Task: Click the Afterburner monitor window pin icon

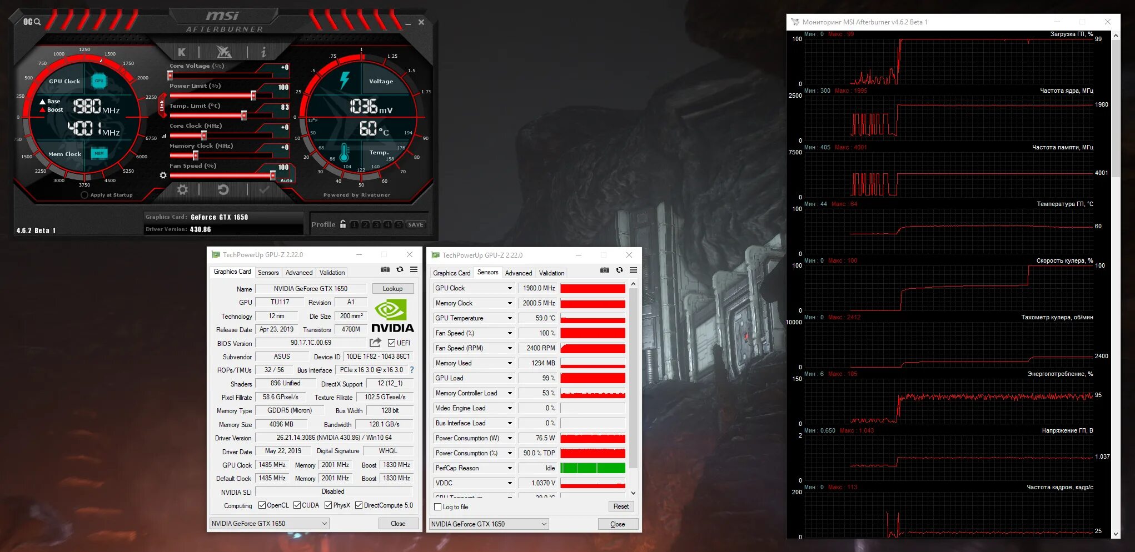Action: pos(795,22)
